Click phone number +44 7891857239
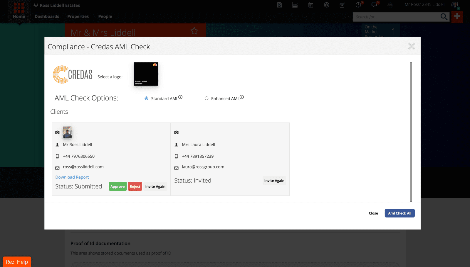This screenshot has width=470, height=267. click(x=198, y=156)
